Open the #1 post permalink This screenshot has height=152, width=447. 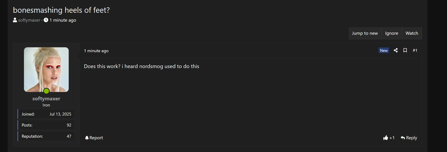point(415,50)
